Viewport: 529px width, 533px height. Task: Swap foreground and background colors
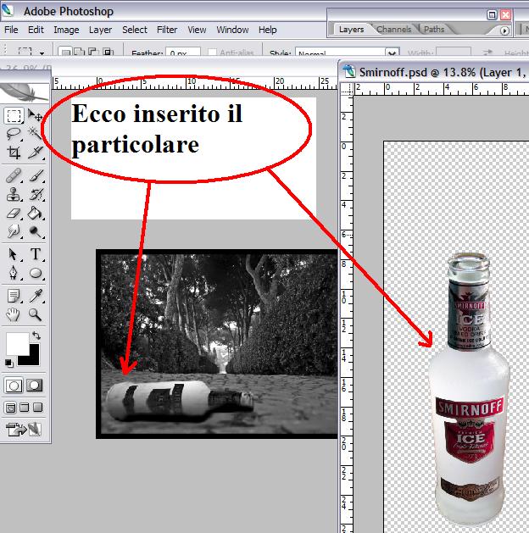(x=36, y=336)
